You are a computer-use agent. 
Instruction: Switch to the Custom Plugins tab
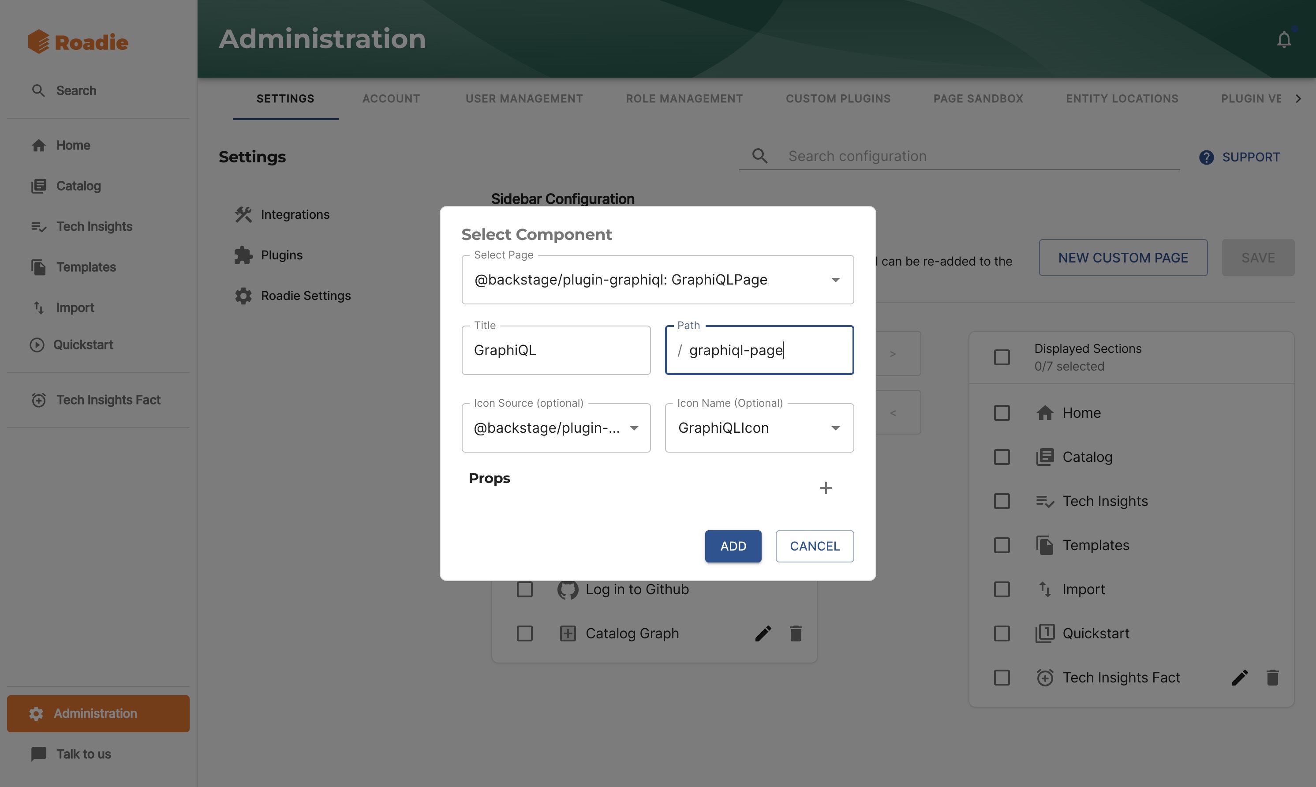(x=838, y=99)
